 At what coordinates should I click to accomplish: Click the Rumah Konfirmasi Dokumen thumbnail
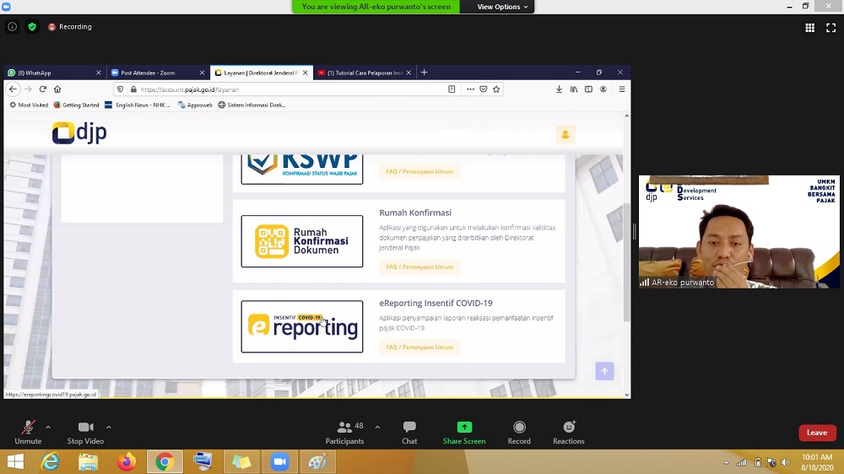pyautogui.click(x=302, y=241)
